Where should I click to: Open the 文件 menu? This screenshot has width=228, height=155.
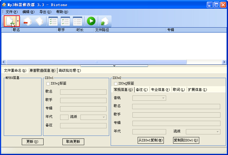click(11, 12)
